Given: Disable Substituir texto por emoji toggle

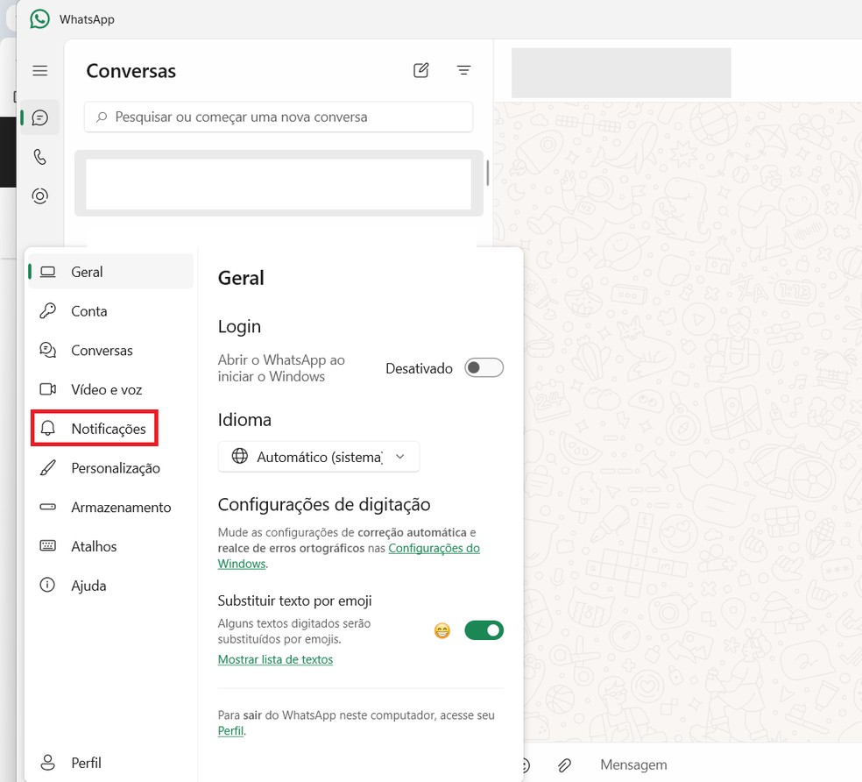Looking at the screenshot, I should 484,630.
